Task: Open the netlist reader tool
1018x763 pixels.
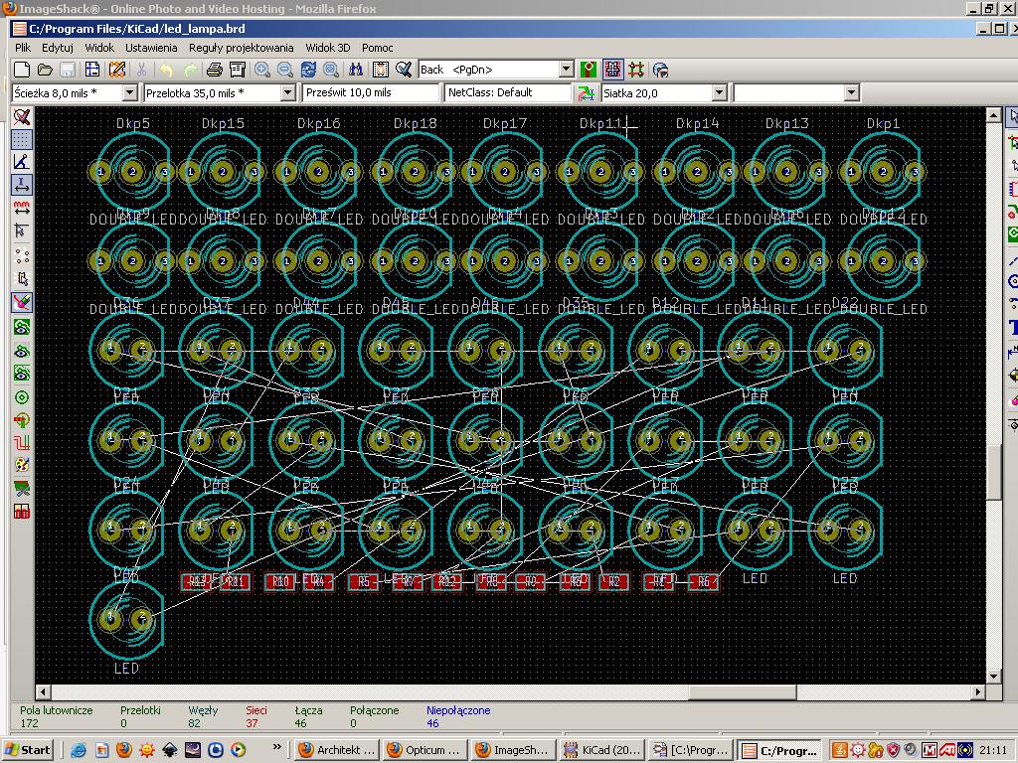Action: coord(380,70)
